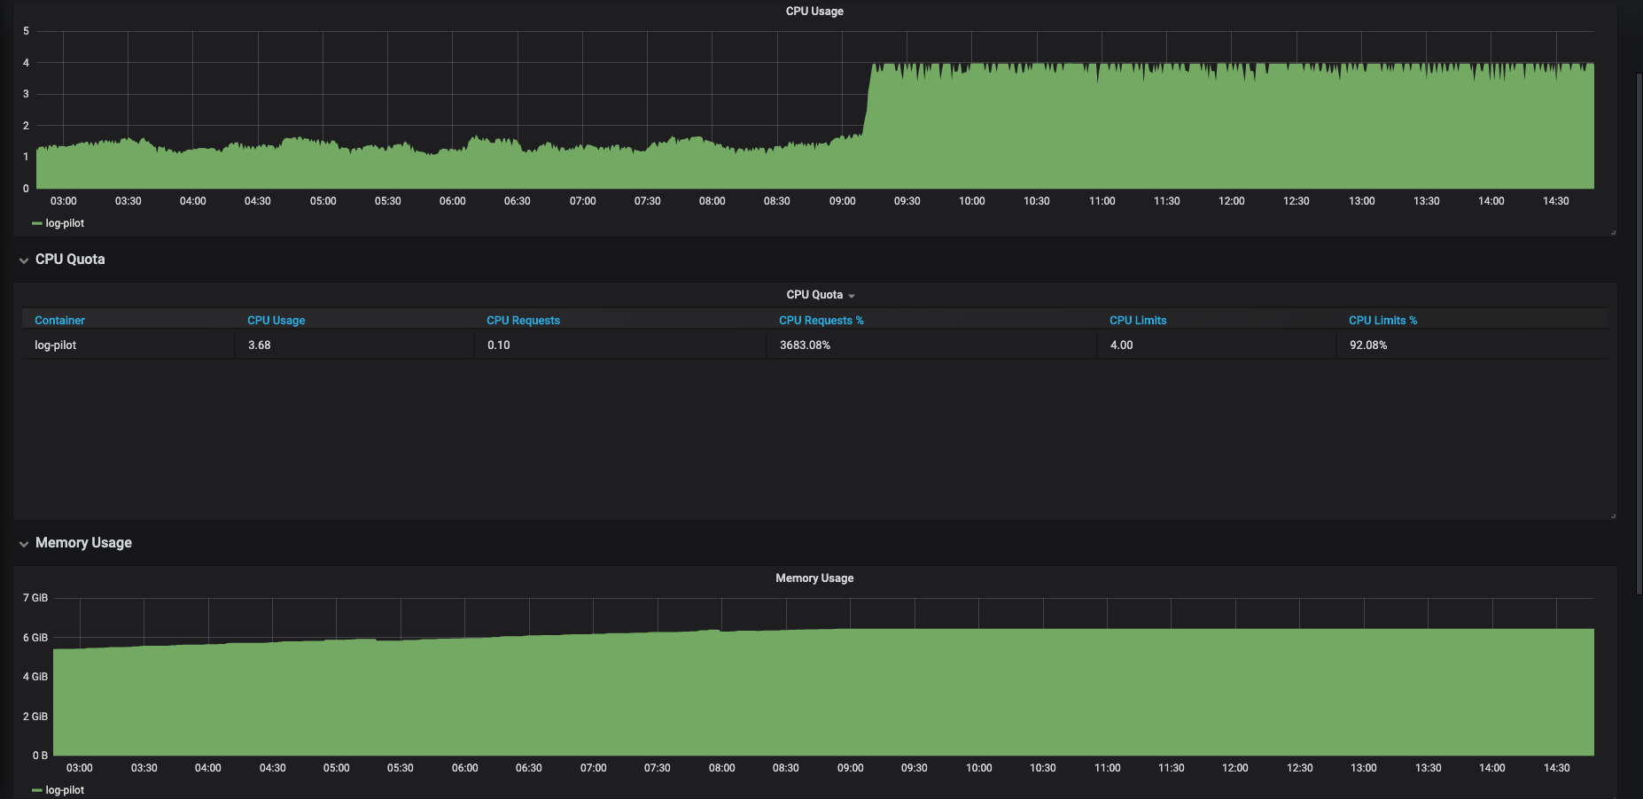The height and width of the screenshot is (799, 1643).
Task: Click the 92.08% CPU Limits value
Action: (x=1368, y=345)
